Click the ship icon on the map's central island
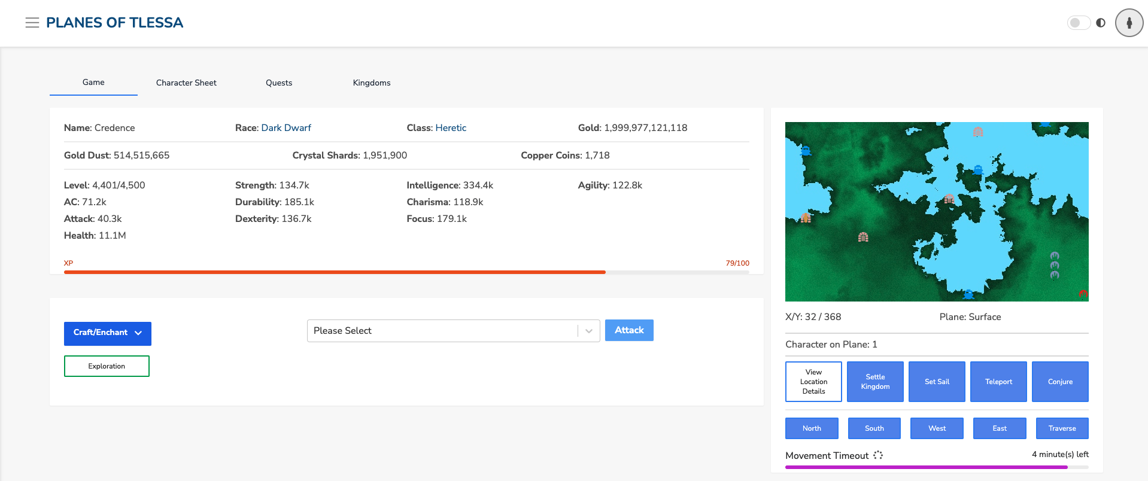Screen dimensions: 1148x481 click(x=978, y=170)
